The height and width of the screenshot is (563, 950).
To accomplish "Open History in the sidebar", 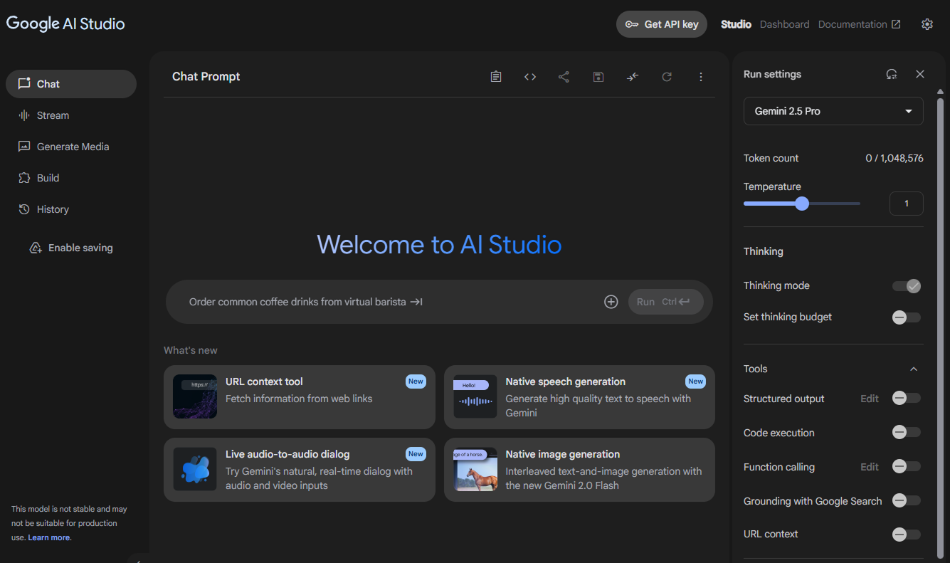I will [71, 209].
